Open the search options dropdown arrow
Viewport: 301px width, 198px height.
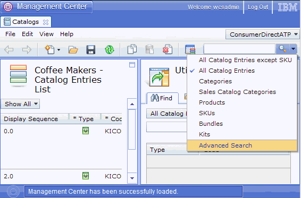[x=293, y=49]
